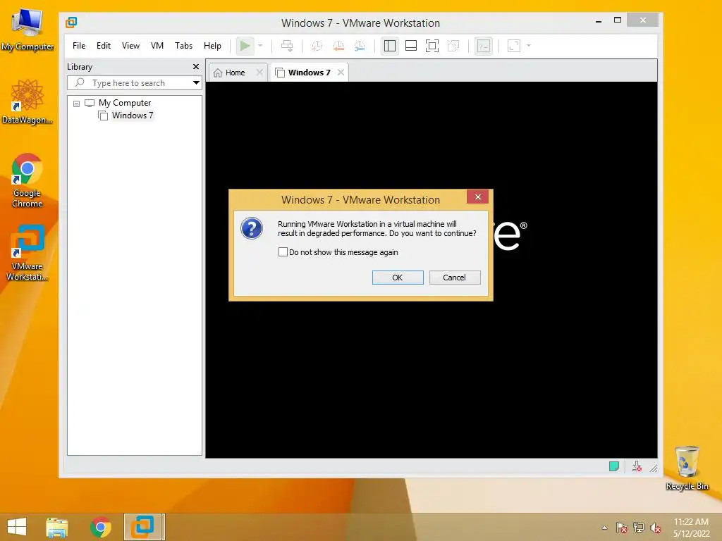Click the disconnected device status bar icon
Image resolution: width=722 pixels, height=541 pixels.
pyautogui.click(x=637, y=466)
